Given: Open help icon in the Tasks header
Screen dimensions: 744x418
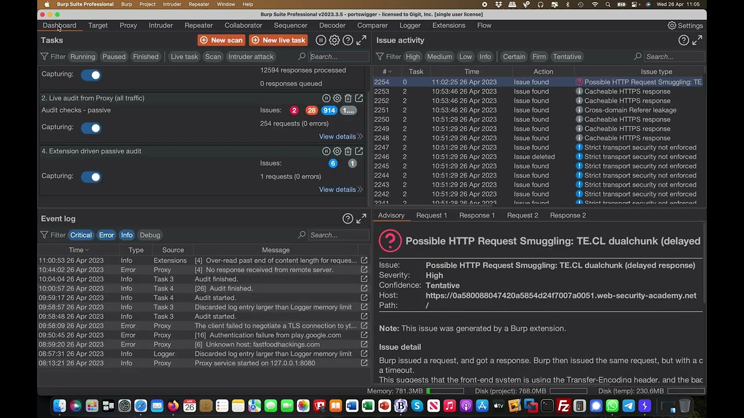Looking at the screenshot, I should pos(348,40).
